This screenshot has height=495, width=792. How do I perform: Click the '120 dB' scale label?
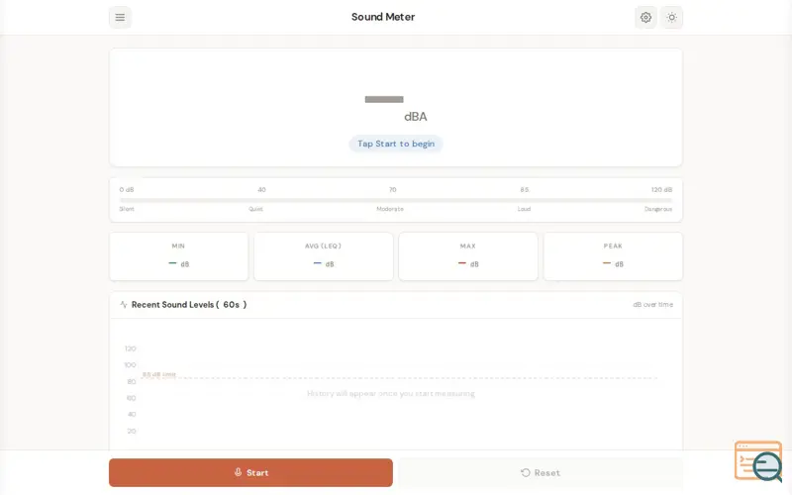click(661, 190)
